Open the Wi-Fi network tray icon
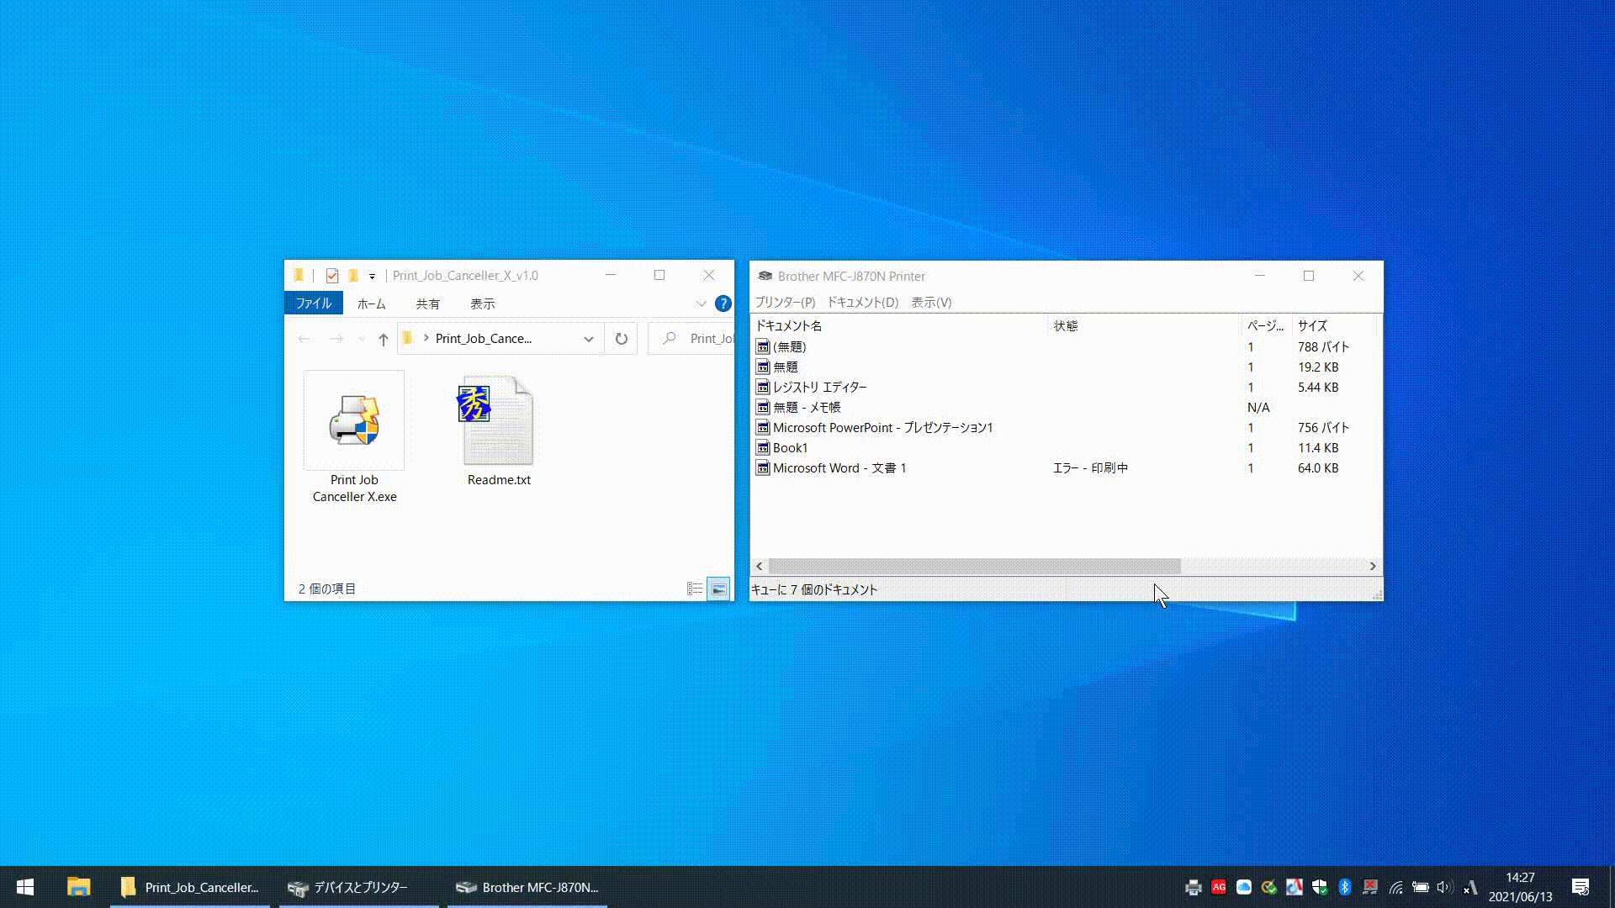This screenshot has width=1615, height=908. [1395, 887]
